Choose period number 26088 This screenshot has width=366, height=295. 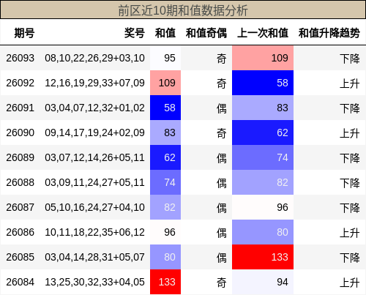click(20, 182)
